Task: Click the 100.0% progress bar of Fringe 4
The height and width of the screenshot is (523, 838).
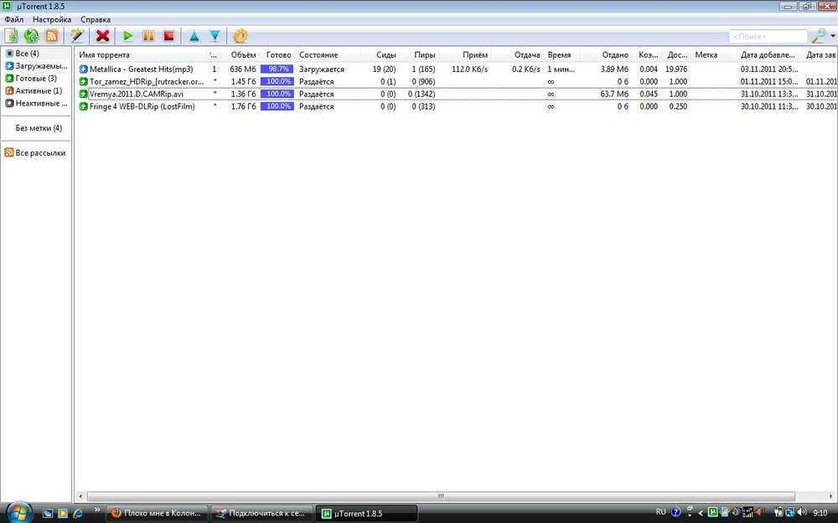Action: coord(277,106)
